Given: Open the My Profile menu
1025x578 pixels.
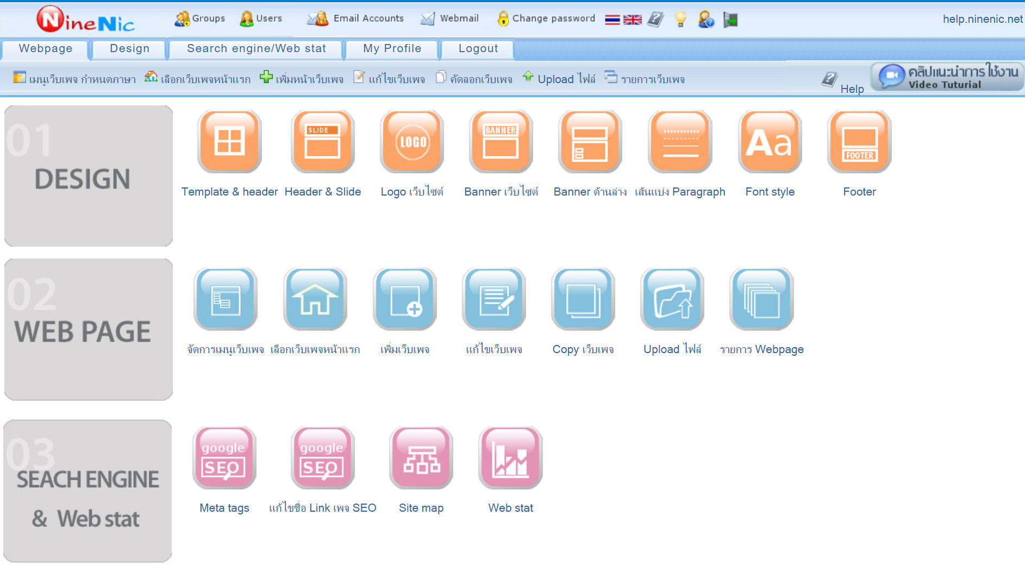Looking at the screenshot, I should [391, 48].
